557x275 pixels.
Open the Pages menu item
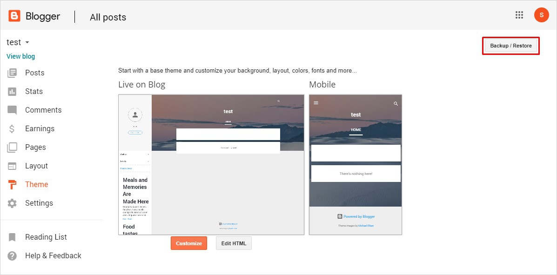[x=35, y=148]
